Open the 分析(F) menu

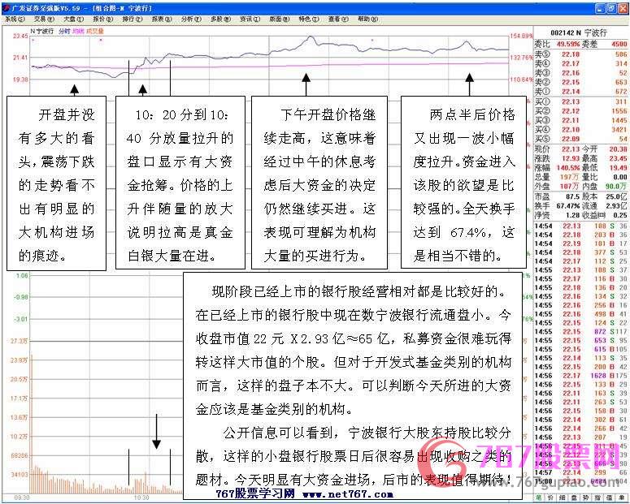pyautogui.click(x=191, y=19)
